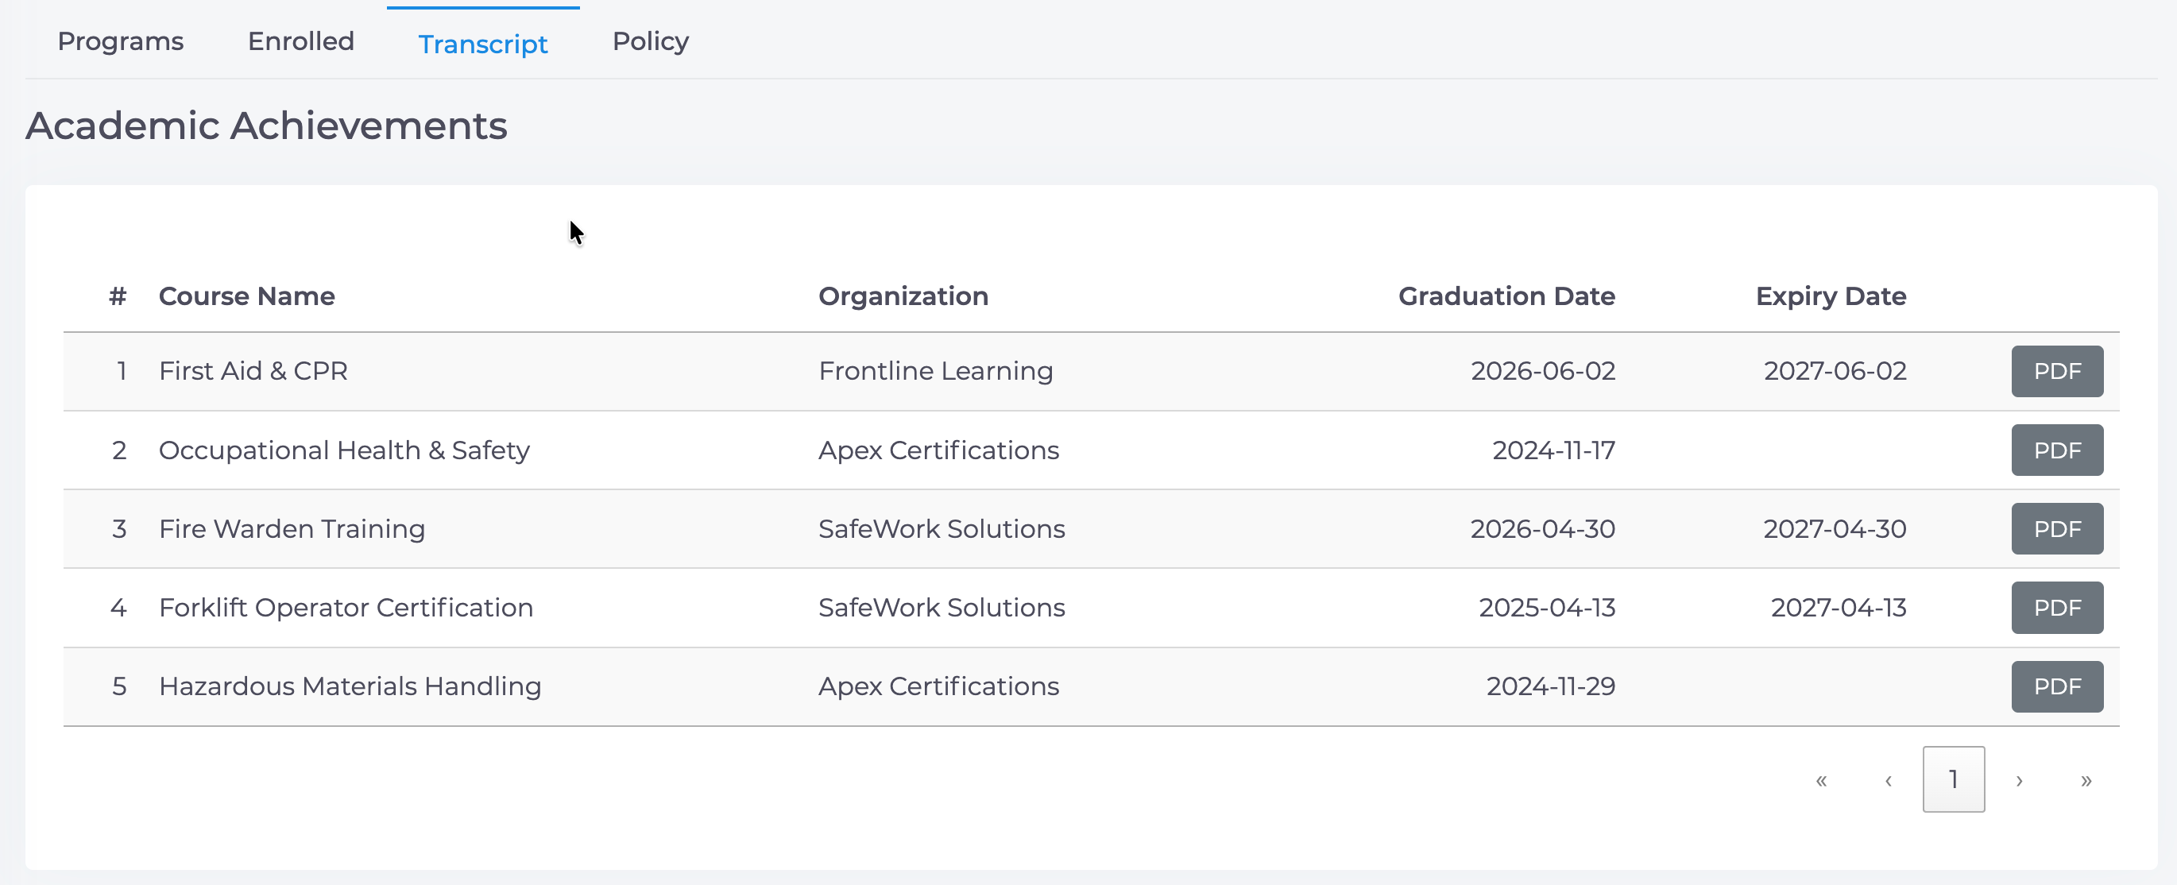Click graduation date 2024-11-29
Viewport: 2177px width, 885px height.
[x=1551, y=686]
